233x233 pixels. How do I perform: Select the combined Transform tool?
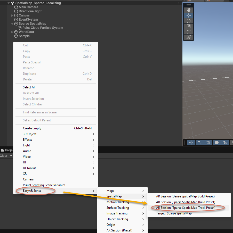point(188,37)
